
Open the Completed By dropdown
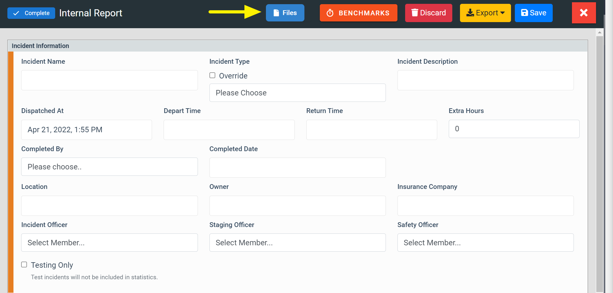coord(109,167)
